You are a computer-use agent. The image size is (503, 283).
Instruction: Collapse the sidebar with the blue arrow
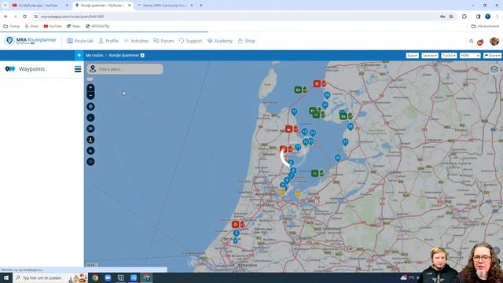pyautogui.click(x=79, y=55)
